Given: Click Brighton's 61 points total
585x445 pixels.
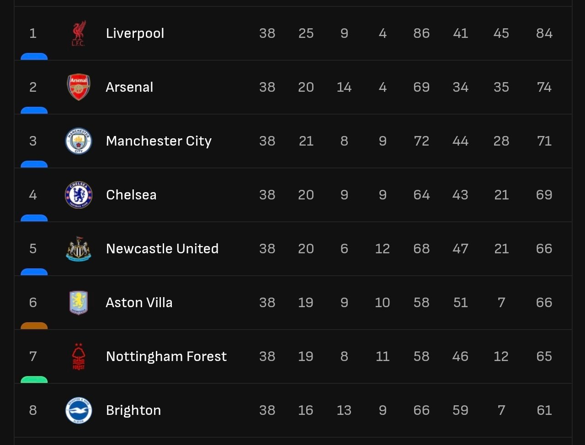Looking at the screenshot, I should [544, 410].
